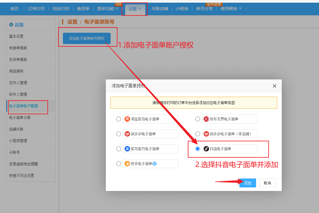
Task: Select 电子面单账户管理 in the sidebar
Action: pos(31,106)
